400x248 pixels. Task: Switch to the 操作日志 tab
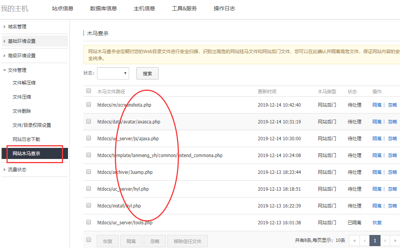coord(224,8)
